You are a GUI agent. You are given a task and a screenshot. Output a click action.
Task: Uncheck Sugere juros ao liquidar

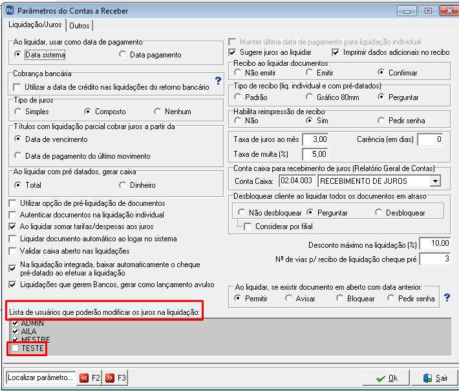[x=233, y=52]
